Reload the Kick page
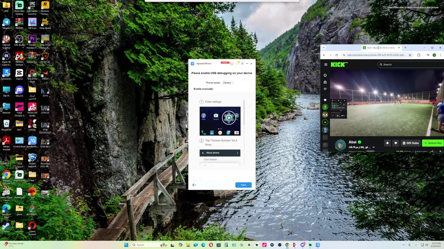The image size is (444, 249). pos(336,55)
